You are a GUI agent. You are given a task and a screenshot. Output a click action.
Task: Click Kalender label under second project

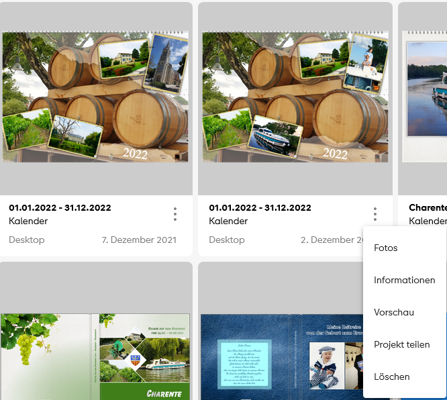(228, 221)
